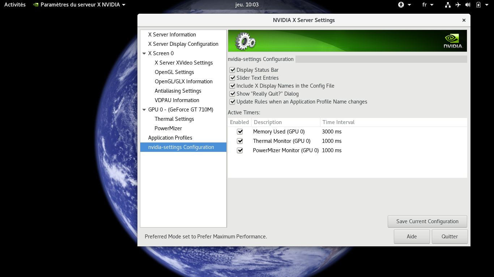Open the fr keyboard layout dropdown
Image resolution: width=494 pixels, height=277 pixels.
click(x=428, y=5)
